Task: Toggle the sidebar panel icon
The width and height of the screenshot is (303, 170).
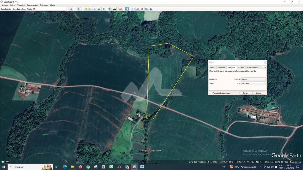Action: pos(80,9)
